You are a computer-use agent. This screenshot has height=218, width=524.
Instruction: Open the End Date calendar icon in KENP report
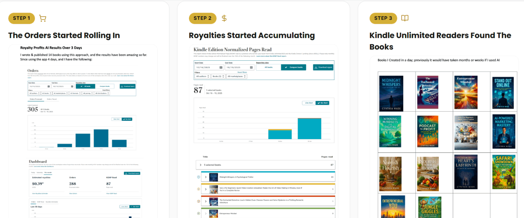(252, 67)
